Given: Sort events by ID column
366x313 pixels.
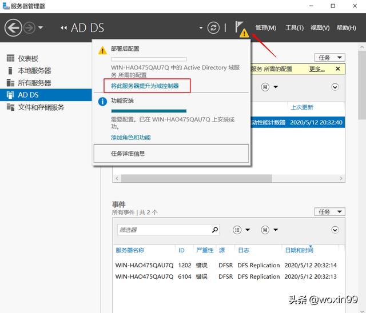Looking at the screenshot, I should (181, 250).
